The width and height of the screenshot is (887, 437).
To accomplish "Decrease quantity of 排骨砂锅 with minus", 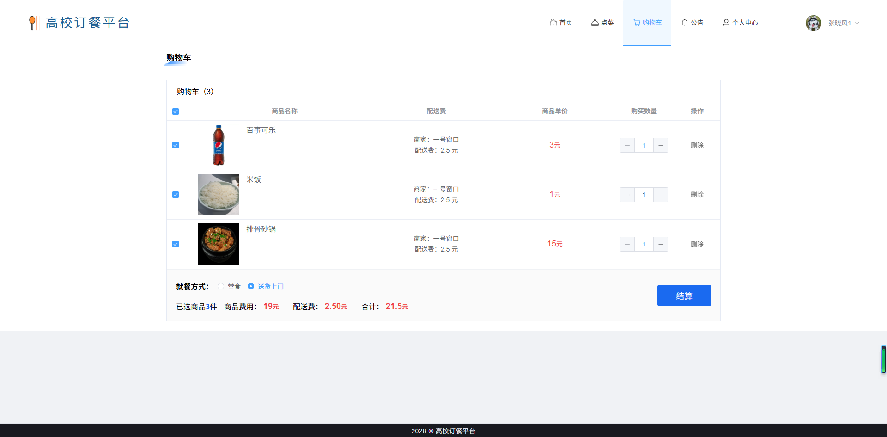I will (627, 244).
